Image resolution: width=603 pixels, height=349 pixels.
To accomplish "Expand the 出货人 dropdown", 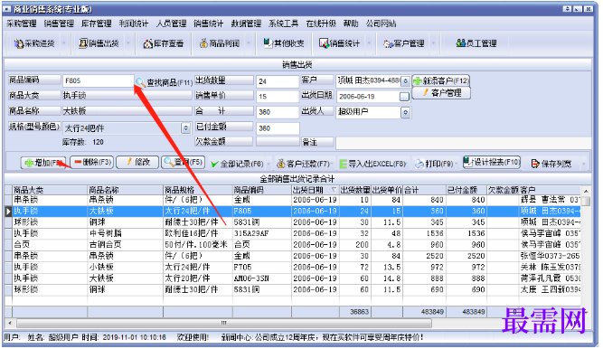I will [x=405, y=112].
